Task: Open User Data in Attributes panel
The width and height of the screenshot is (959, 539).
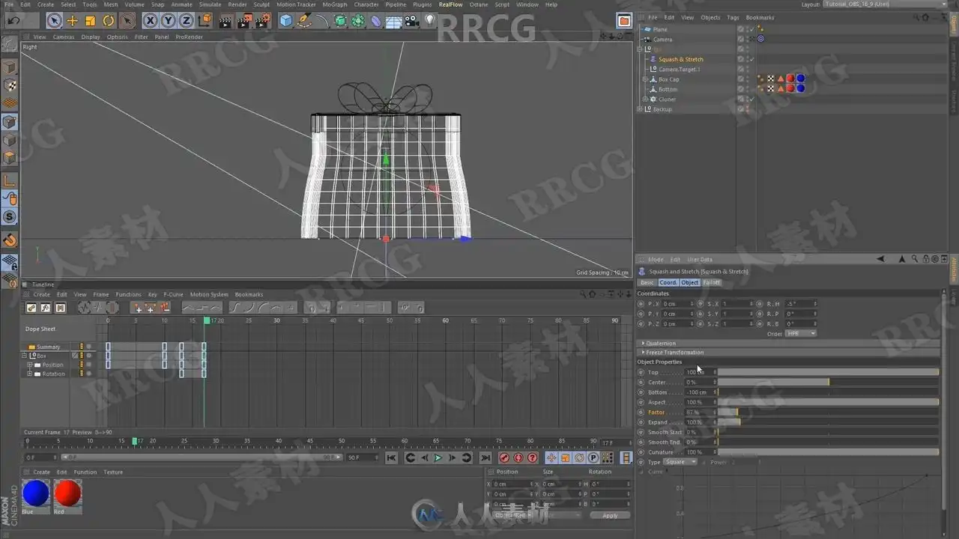Action: (x=700, y=260)
